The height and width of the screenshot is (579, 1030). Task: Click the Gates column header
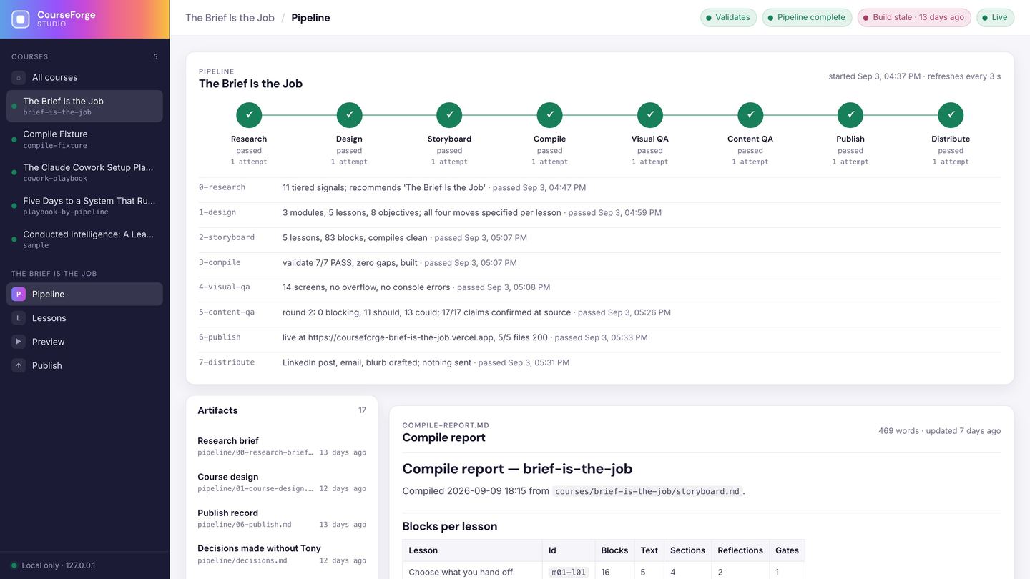(787, 550)
